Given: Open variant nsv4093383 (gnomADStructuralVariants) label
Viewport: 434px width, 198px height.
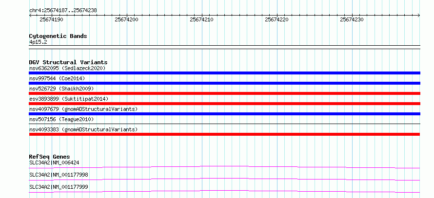Looking at the screenshot, I should [x=83, y=129].
